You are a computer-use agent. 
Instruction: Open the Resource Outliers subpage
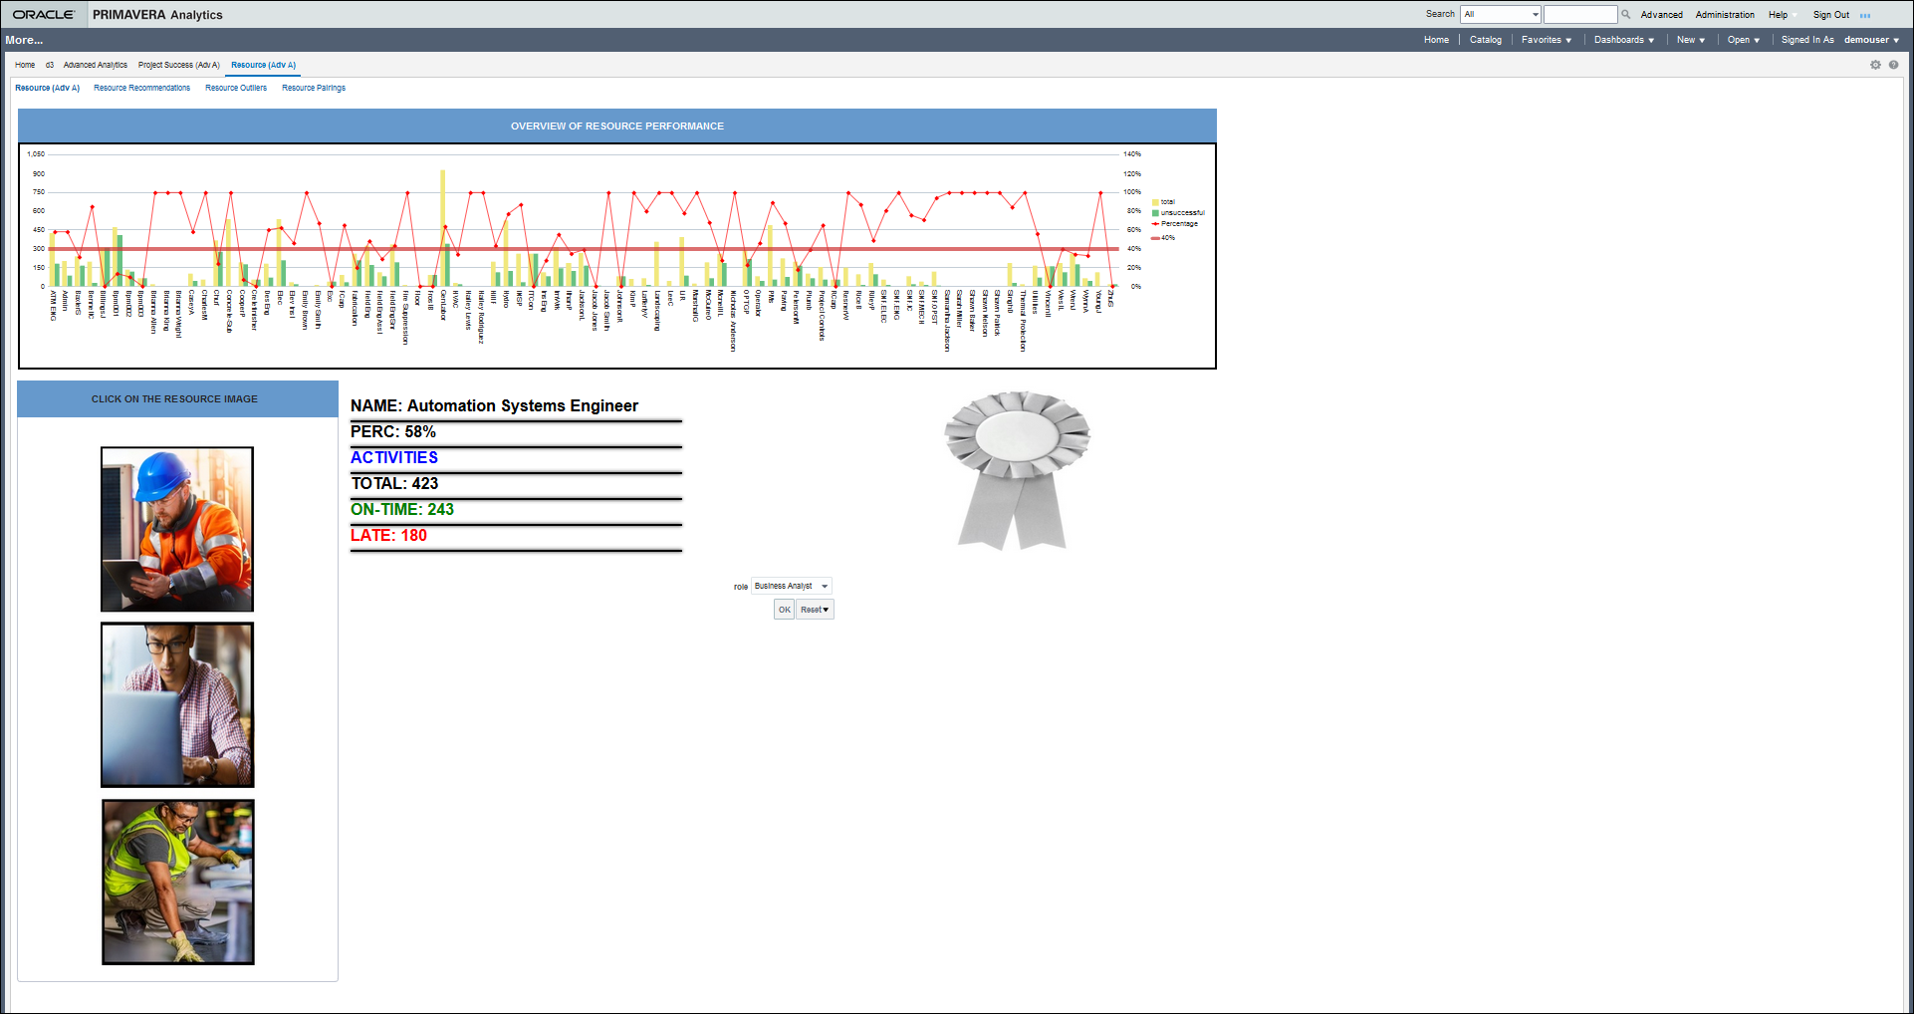(236, 88)
